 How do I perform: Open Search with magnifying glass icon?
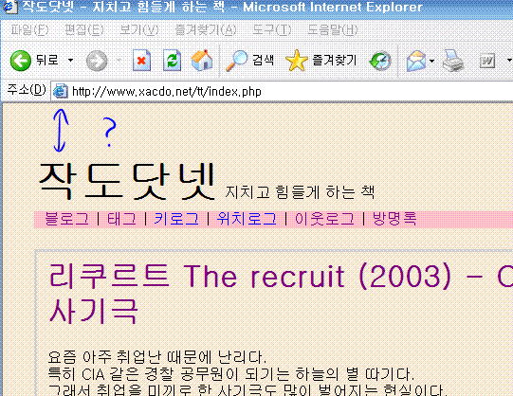point(250,61)
